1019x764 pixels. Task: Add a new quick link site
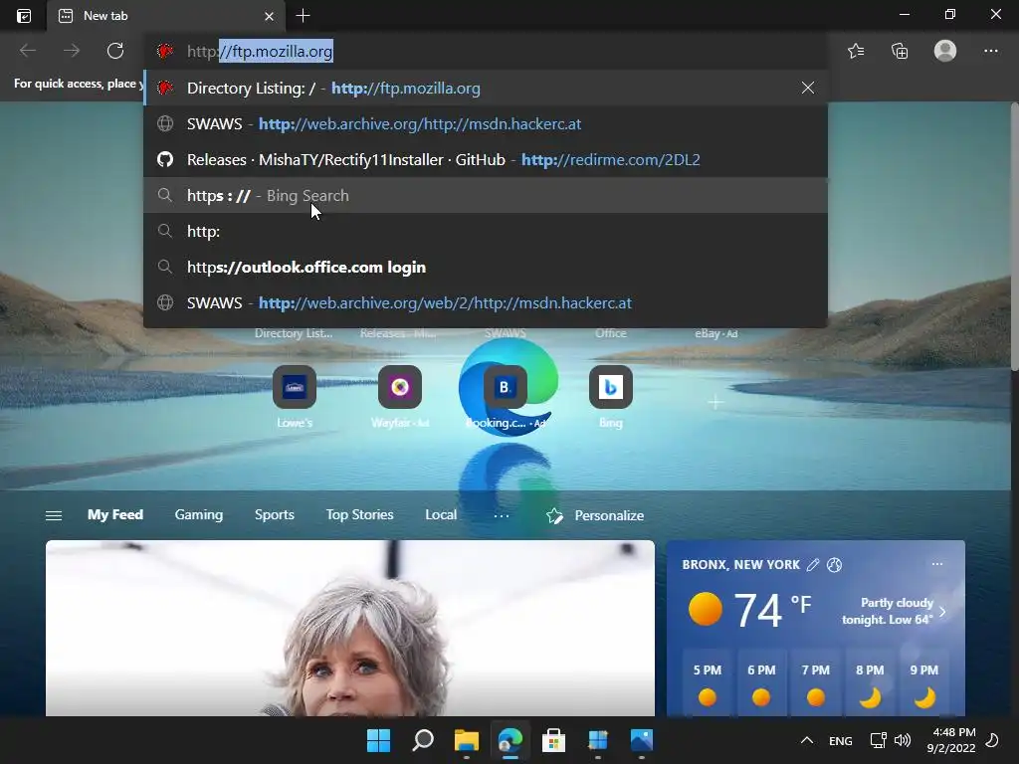pos(715,403)
